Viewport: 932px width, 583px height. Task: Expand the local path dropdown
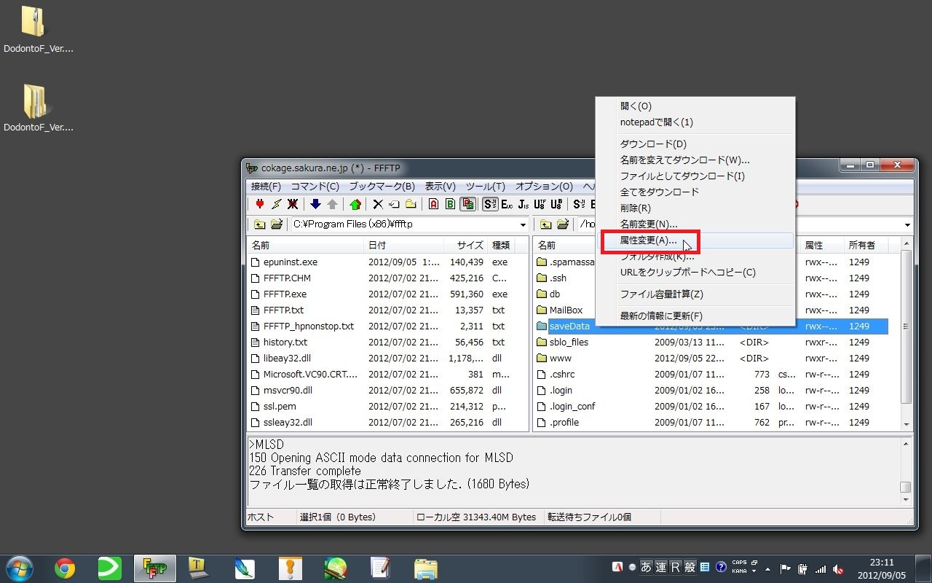(523, 224)
